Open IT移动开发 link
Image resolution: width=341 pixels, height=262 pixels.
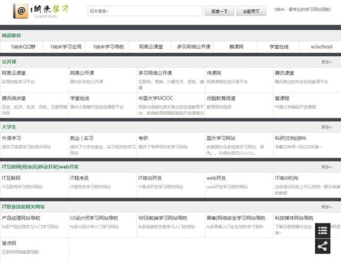click(x=150, y=178)
